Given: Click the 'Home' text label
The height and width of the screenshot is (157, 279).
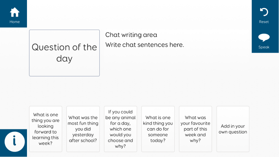Looking at the screenshot, I should pos(14,22).
